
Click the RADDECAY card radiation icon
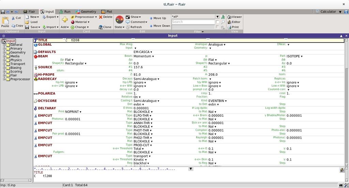[x=35, y=79]
